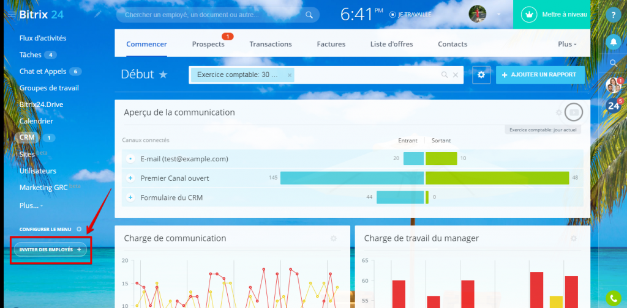This screenshot has height=308, width=627.
Task: Open settings gear of Charge de communication
Action: click(334, 238)
